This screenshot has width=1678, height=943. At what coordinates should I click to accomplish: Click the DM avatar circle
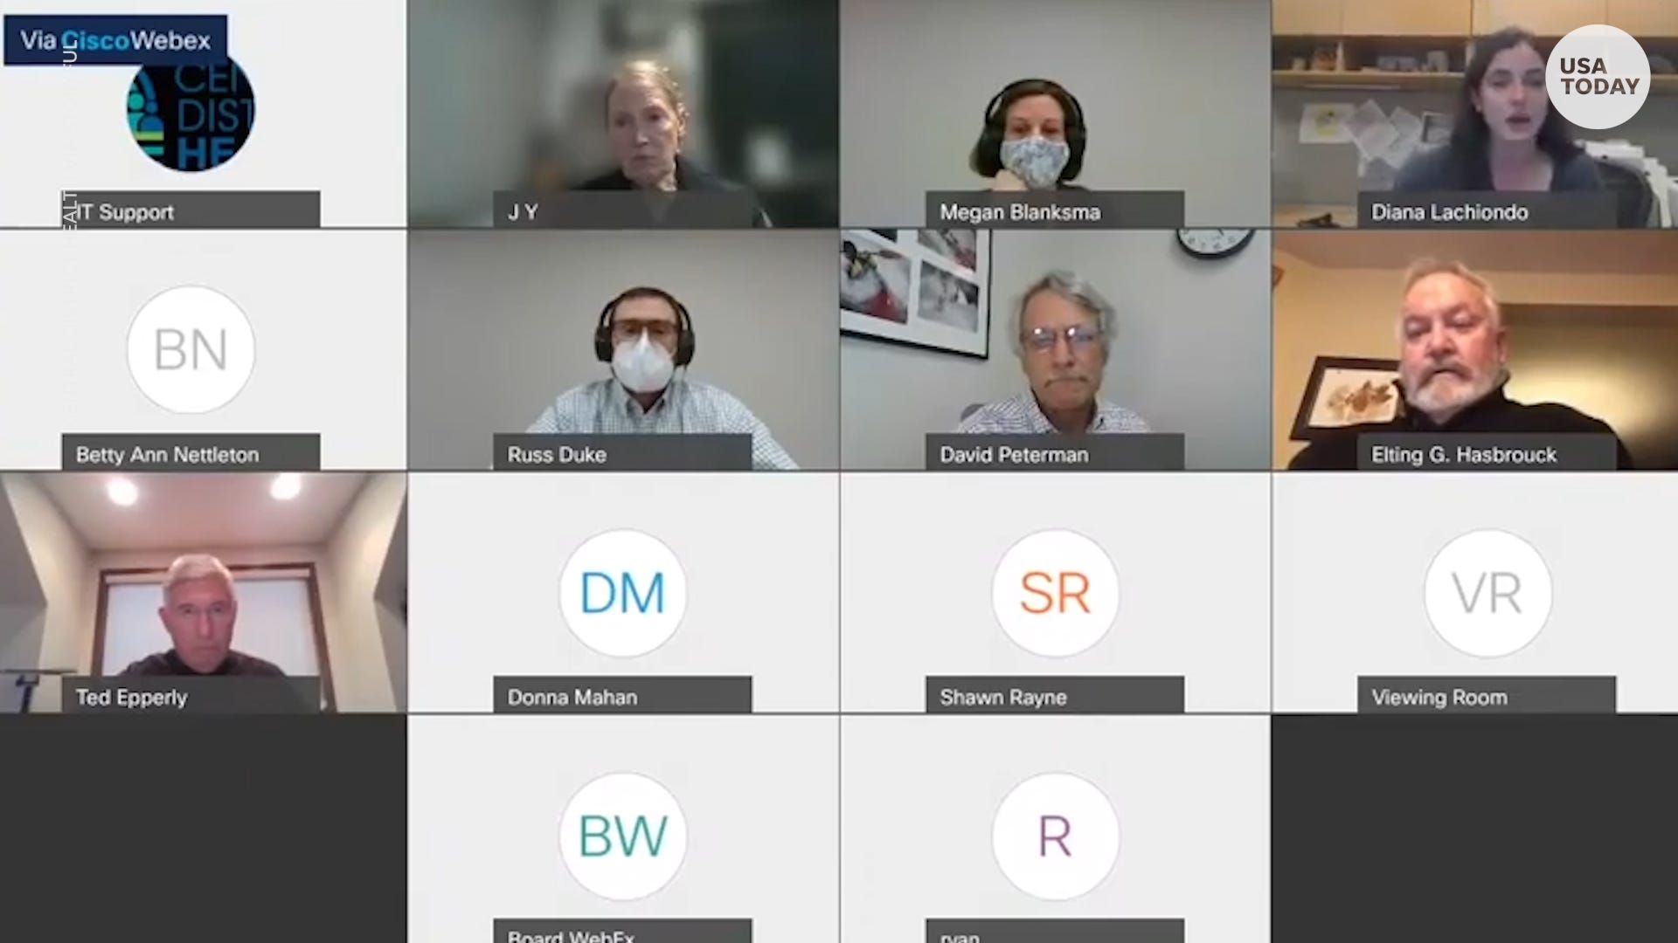pos(622,593)
